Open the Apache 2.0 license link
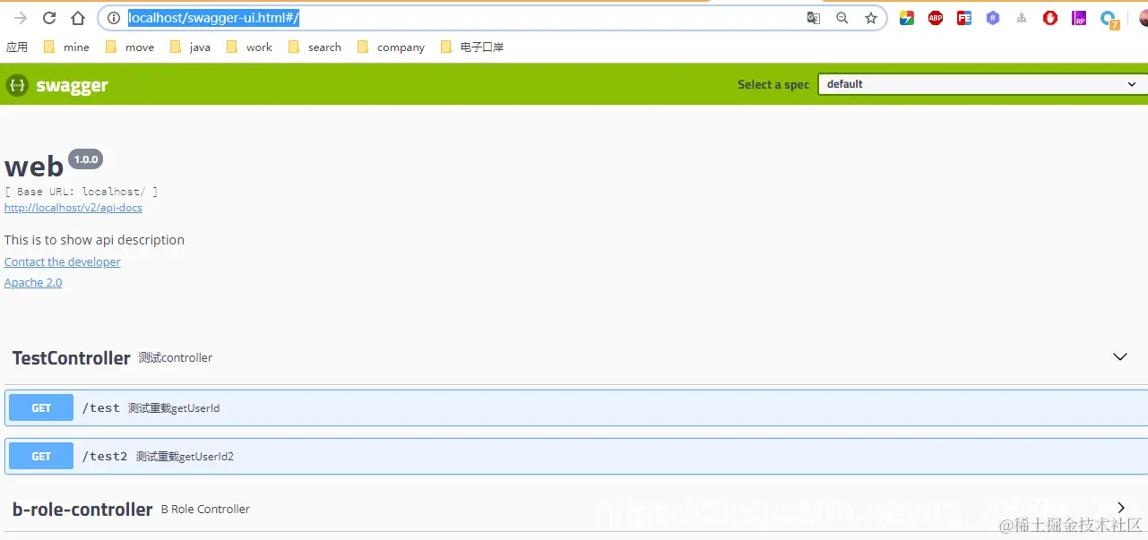The image size is (1148, 540). (x=33, y=282)
